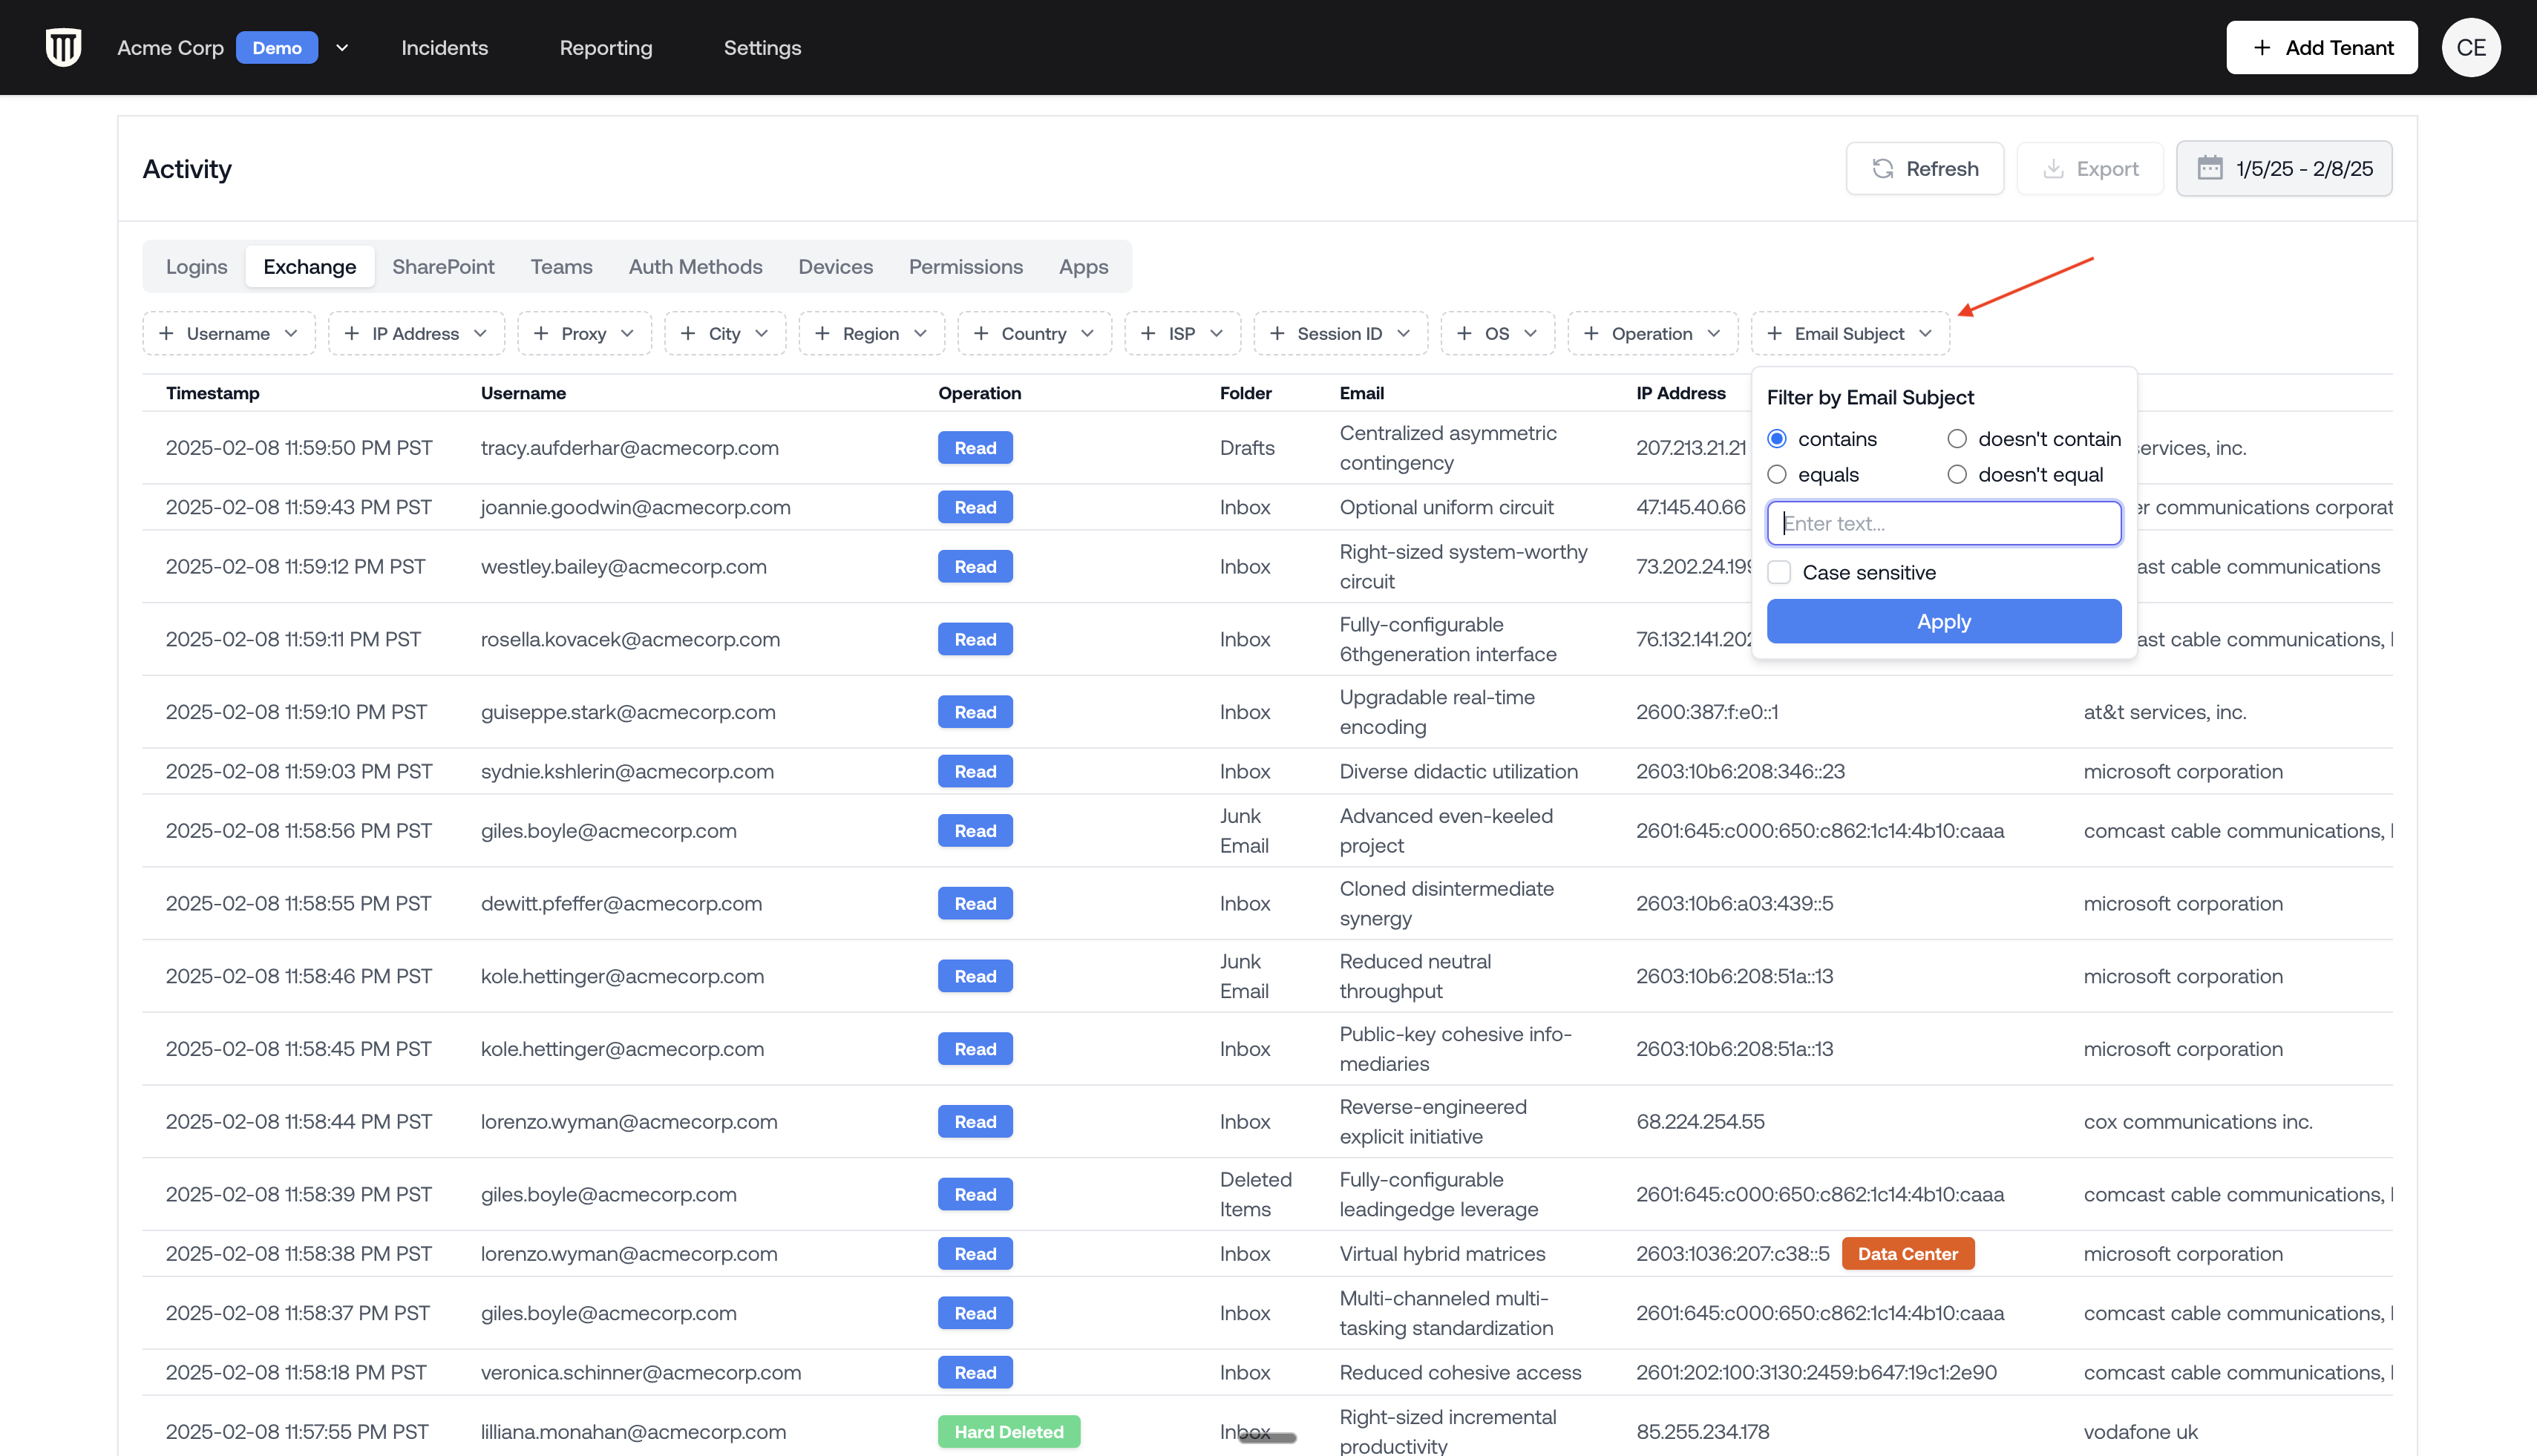Click the Refresh circular arrows icon
The width and height of the screenshot is (2537, 1456).
coord(1882,169)
